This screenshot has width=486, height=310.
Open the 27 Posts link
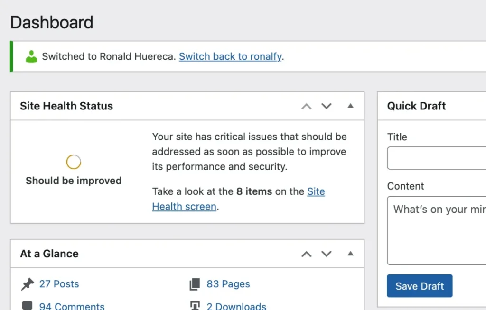pyautogui.click(x=59, y=284)
